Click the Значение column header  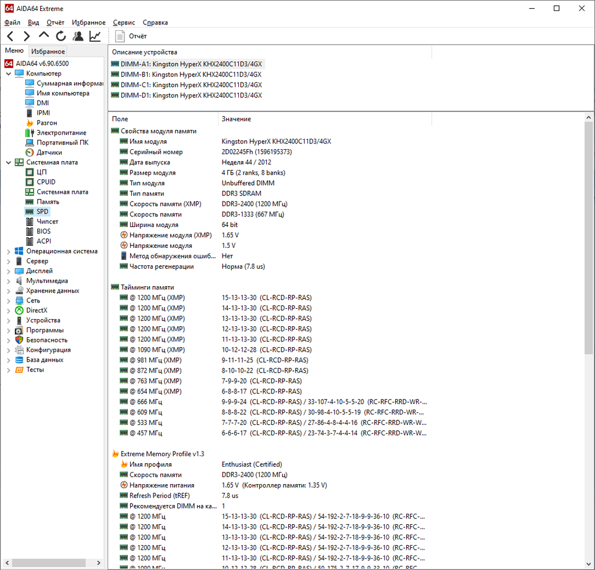pyautogui.click(x=325, y=119)
